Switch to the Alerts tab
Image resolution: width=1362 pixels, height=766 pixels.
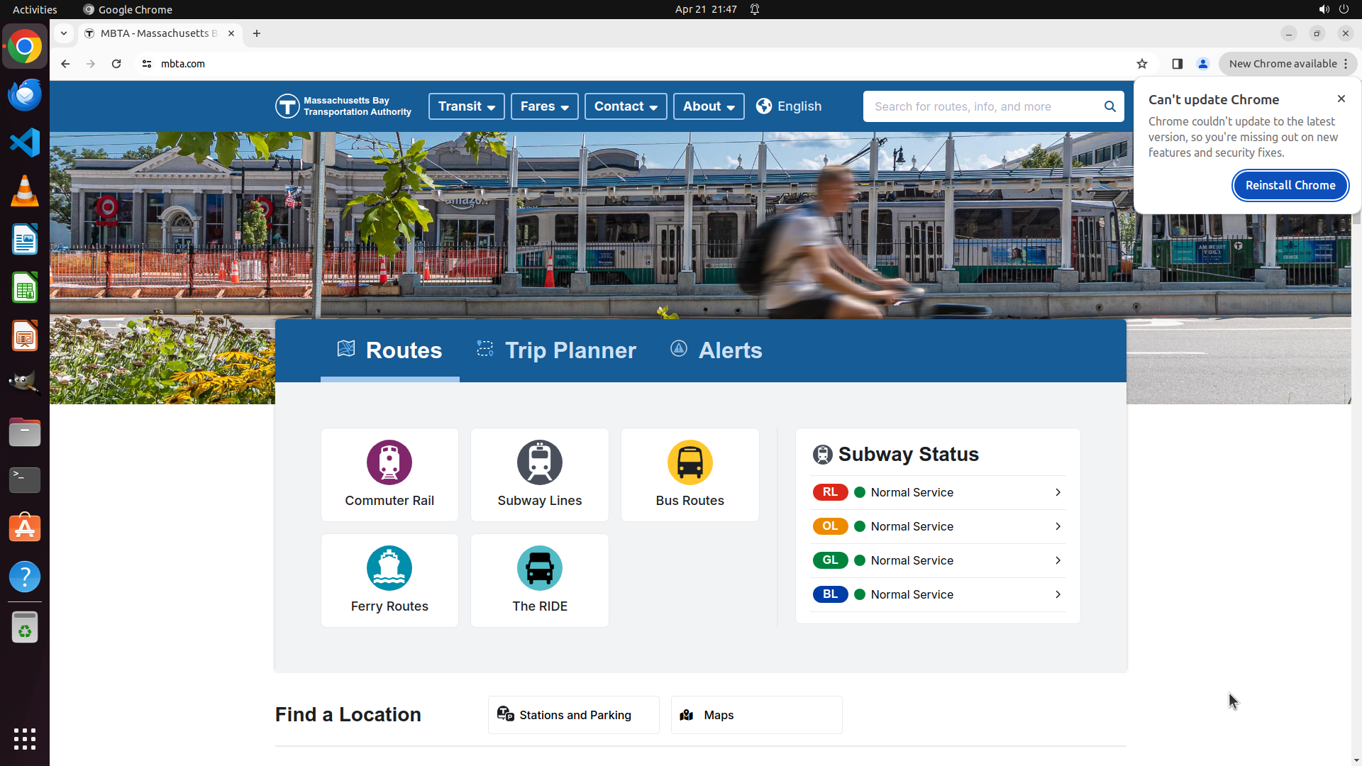(716, 350)
